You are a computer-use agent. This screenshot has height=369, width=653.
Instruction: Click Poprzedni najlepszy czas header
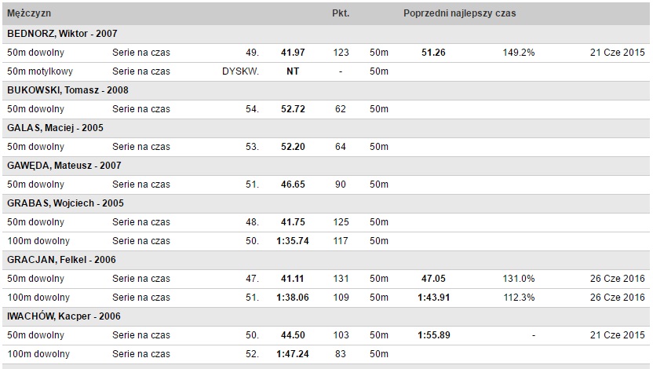click(459, 13)
